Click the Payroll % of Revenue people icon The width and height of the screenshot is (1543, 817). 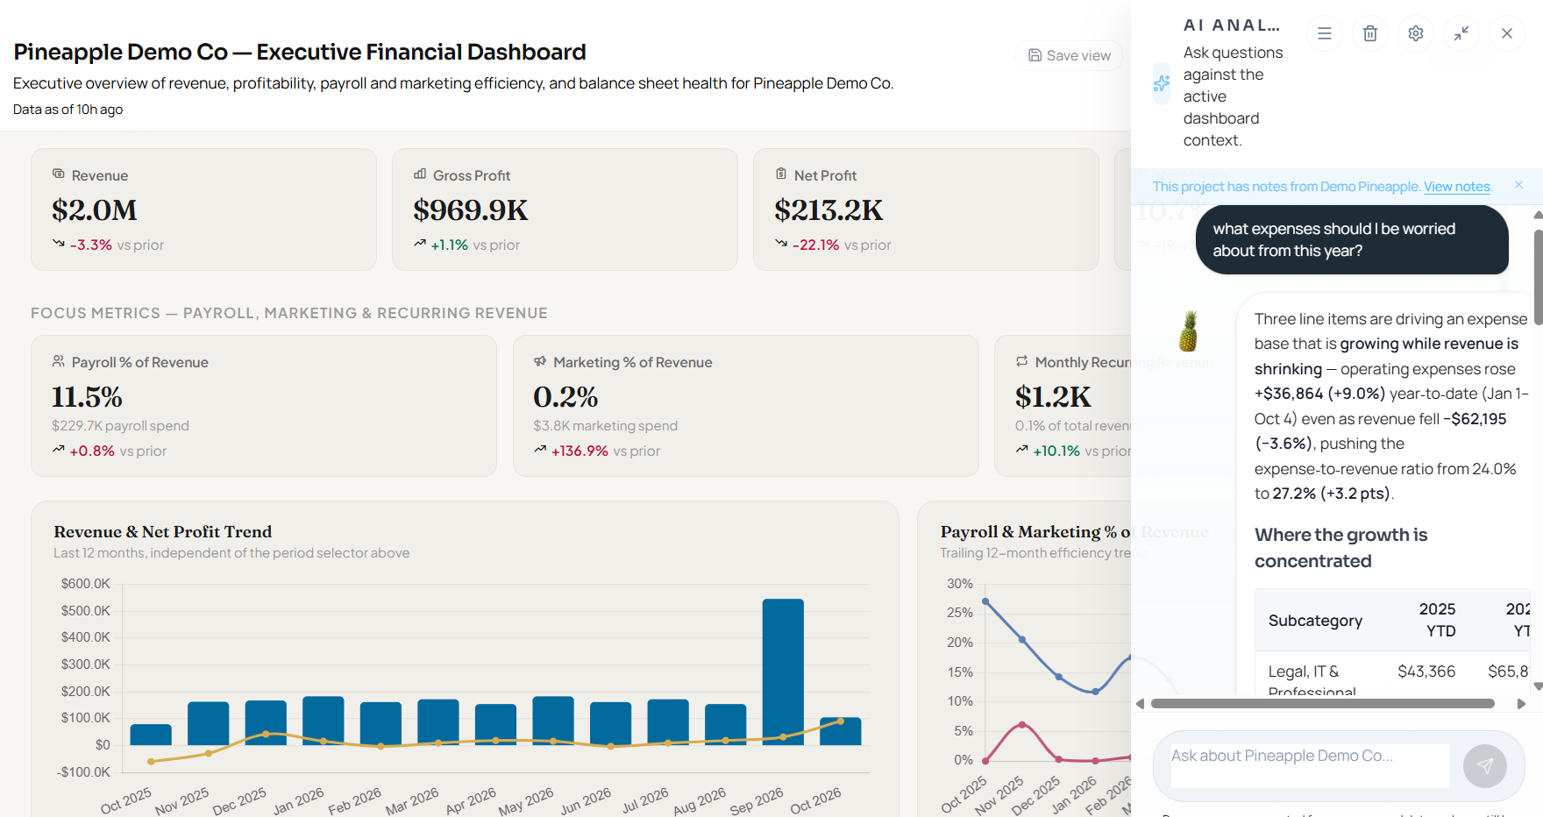[x=59, y=361]
